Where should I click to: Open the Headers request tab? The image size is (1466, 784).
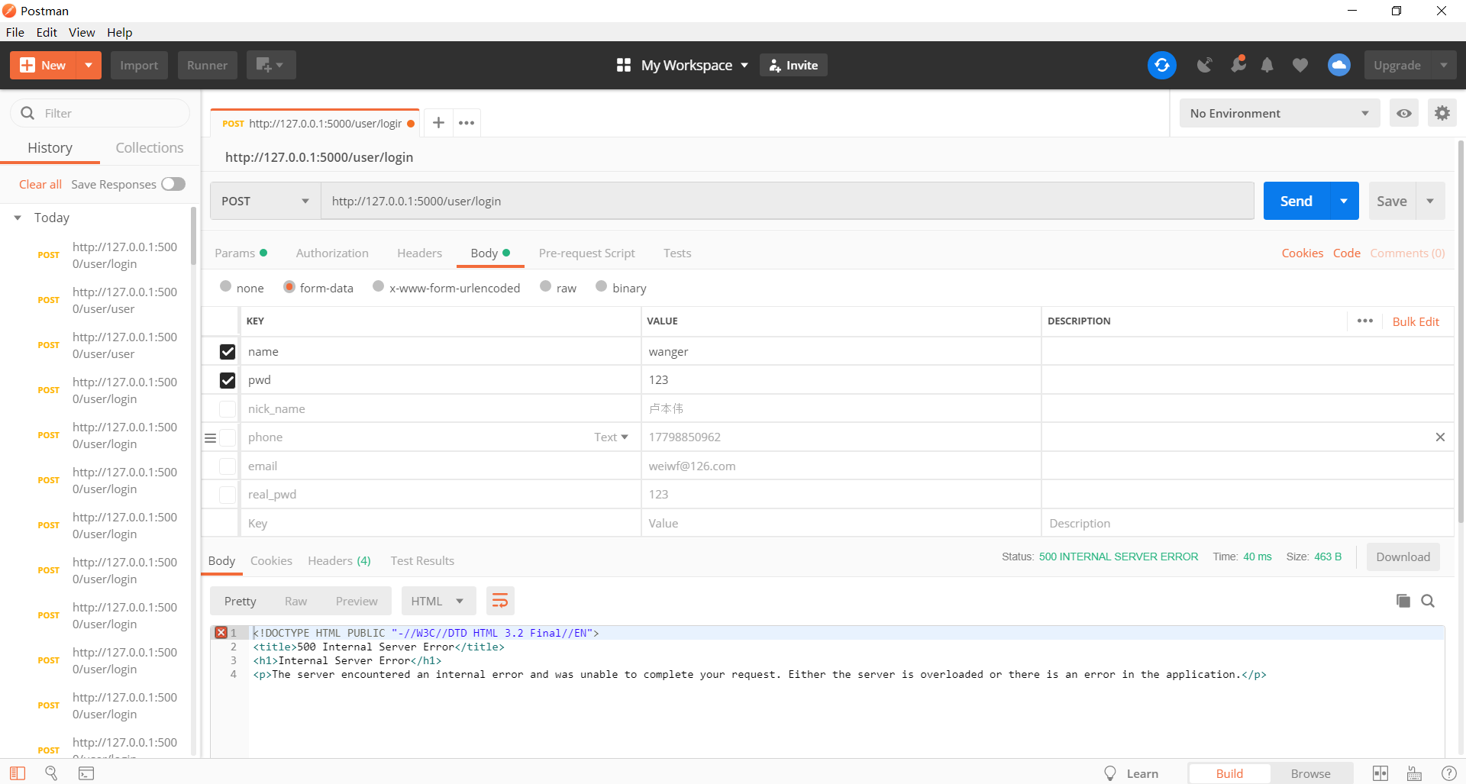point(419,253)
